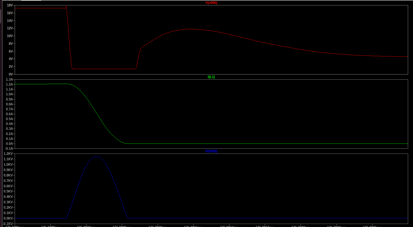Click the 0.2KV voltage axis label
413x227 pixels.
coord(8,207)
